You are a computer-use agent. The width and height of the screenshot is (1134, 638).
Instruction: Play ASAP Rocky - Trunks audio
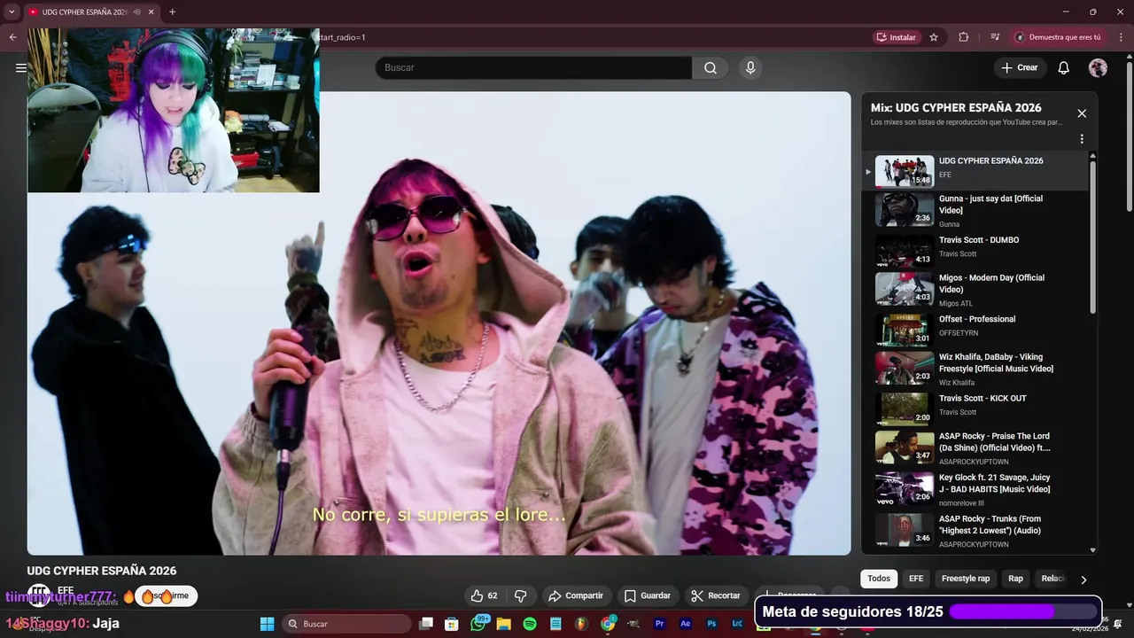coord(975,529)
